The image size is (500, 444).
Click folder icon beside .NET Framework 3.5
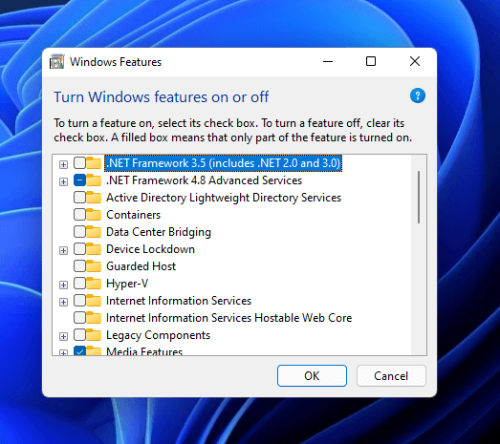point(94,162)
